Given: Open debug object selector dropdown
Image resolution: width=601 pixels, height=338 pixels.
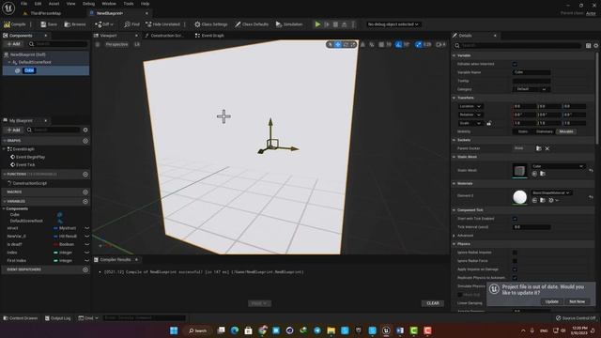Looking at the screenshot, I should (393, 24).
